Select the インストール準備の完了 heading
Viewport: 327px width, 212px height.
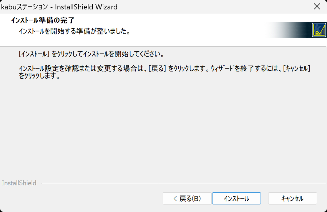(43, 20)
